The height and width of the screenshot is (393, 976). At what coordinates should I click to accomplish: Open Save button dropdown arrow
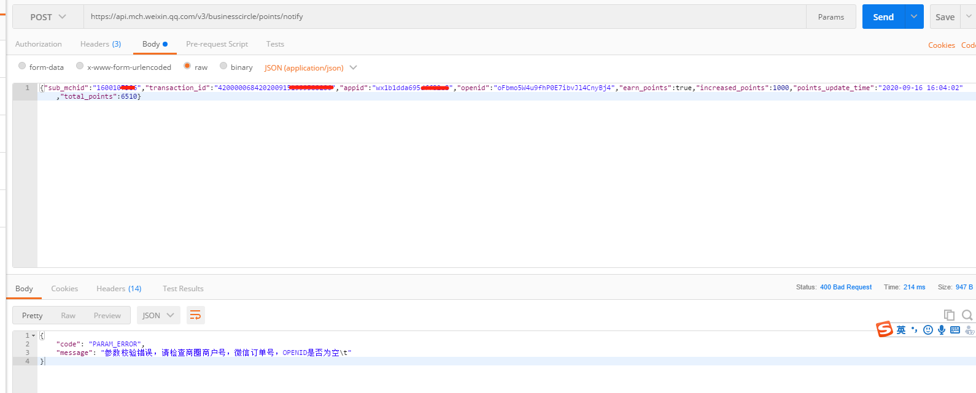pyautogui.click(x=968, y=17)
